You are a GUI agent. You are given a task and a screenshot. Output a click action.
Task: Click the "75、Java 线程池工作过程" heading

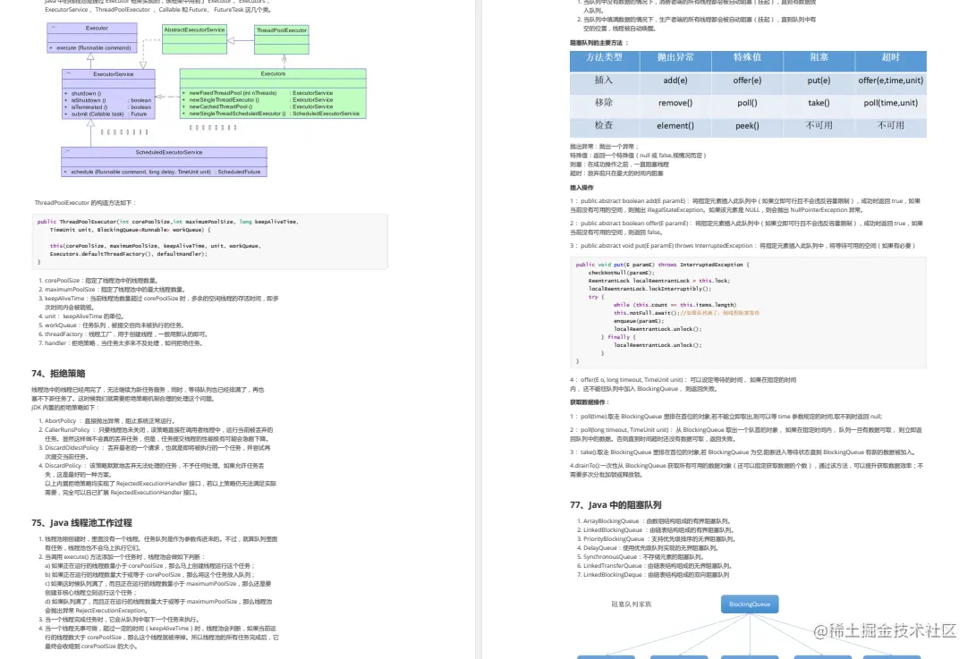81,523
